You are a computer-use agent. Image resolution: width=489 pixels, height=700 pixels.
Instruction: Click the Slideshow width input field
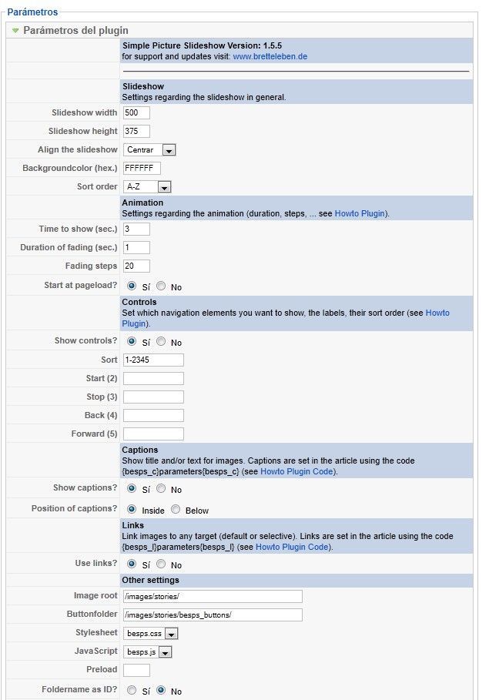tap(136, 112)
